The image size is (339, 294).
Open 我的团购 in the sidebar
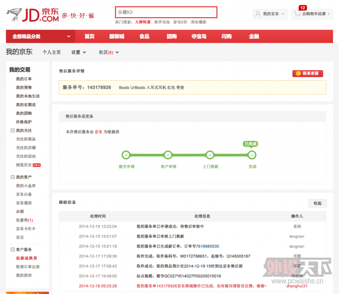click(24, 113)
